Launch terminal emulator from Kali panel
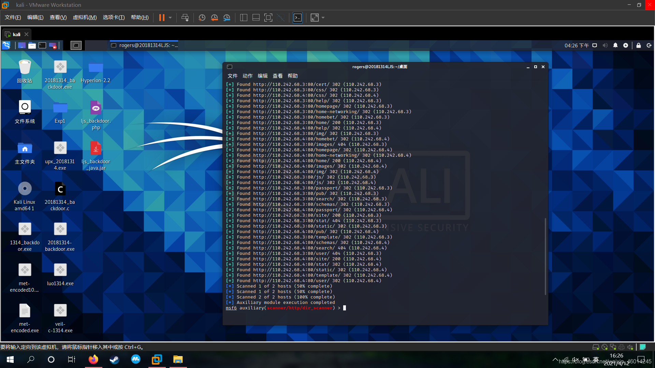Viewport: 655px width, 368px height. point(42,45)
